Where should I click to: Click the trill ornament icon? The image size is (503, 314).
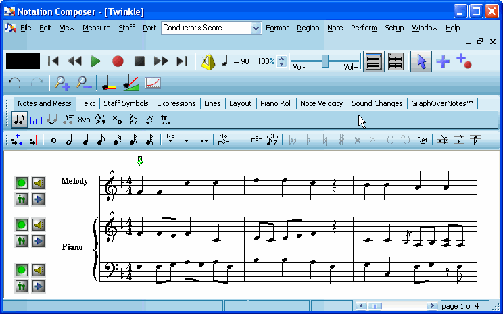pyautogui.click(x=164, y=120)
